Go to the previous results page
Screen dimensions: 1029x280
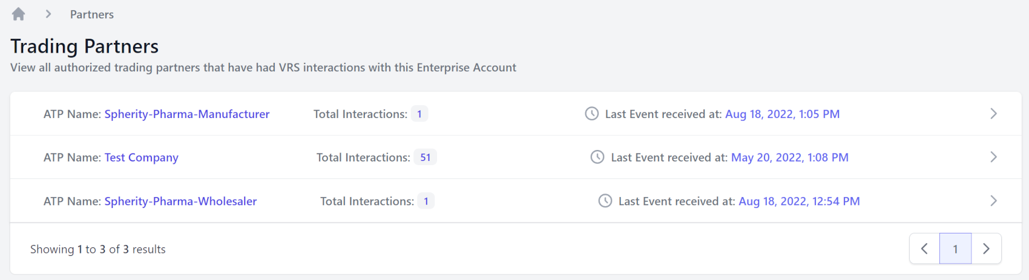click(924, 249)
